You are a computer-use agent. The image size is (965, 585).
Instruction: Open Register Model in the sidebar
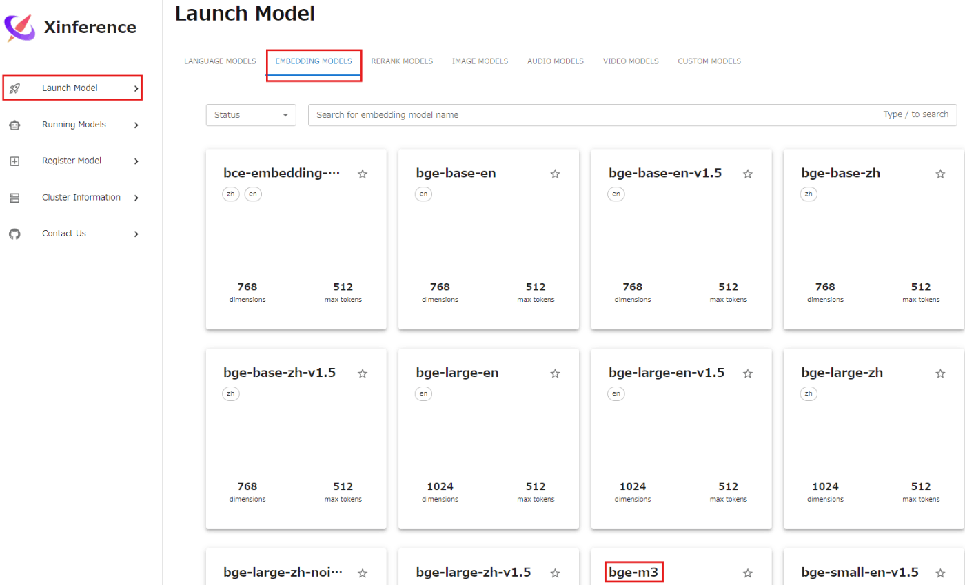(72, 161)
